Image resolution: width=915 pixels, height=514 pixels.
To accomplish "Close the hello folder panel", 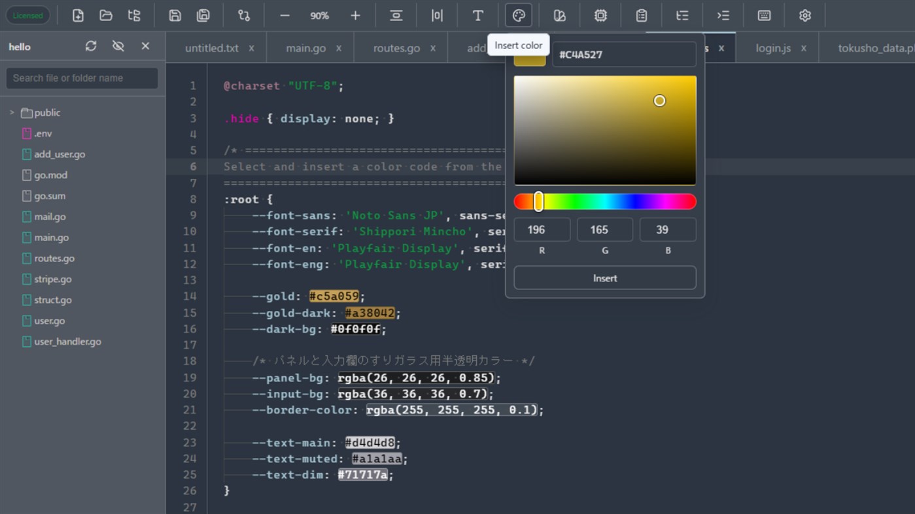I will coord(145,46).
